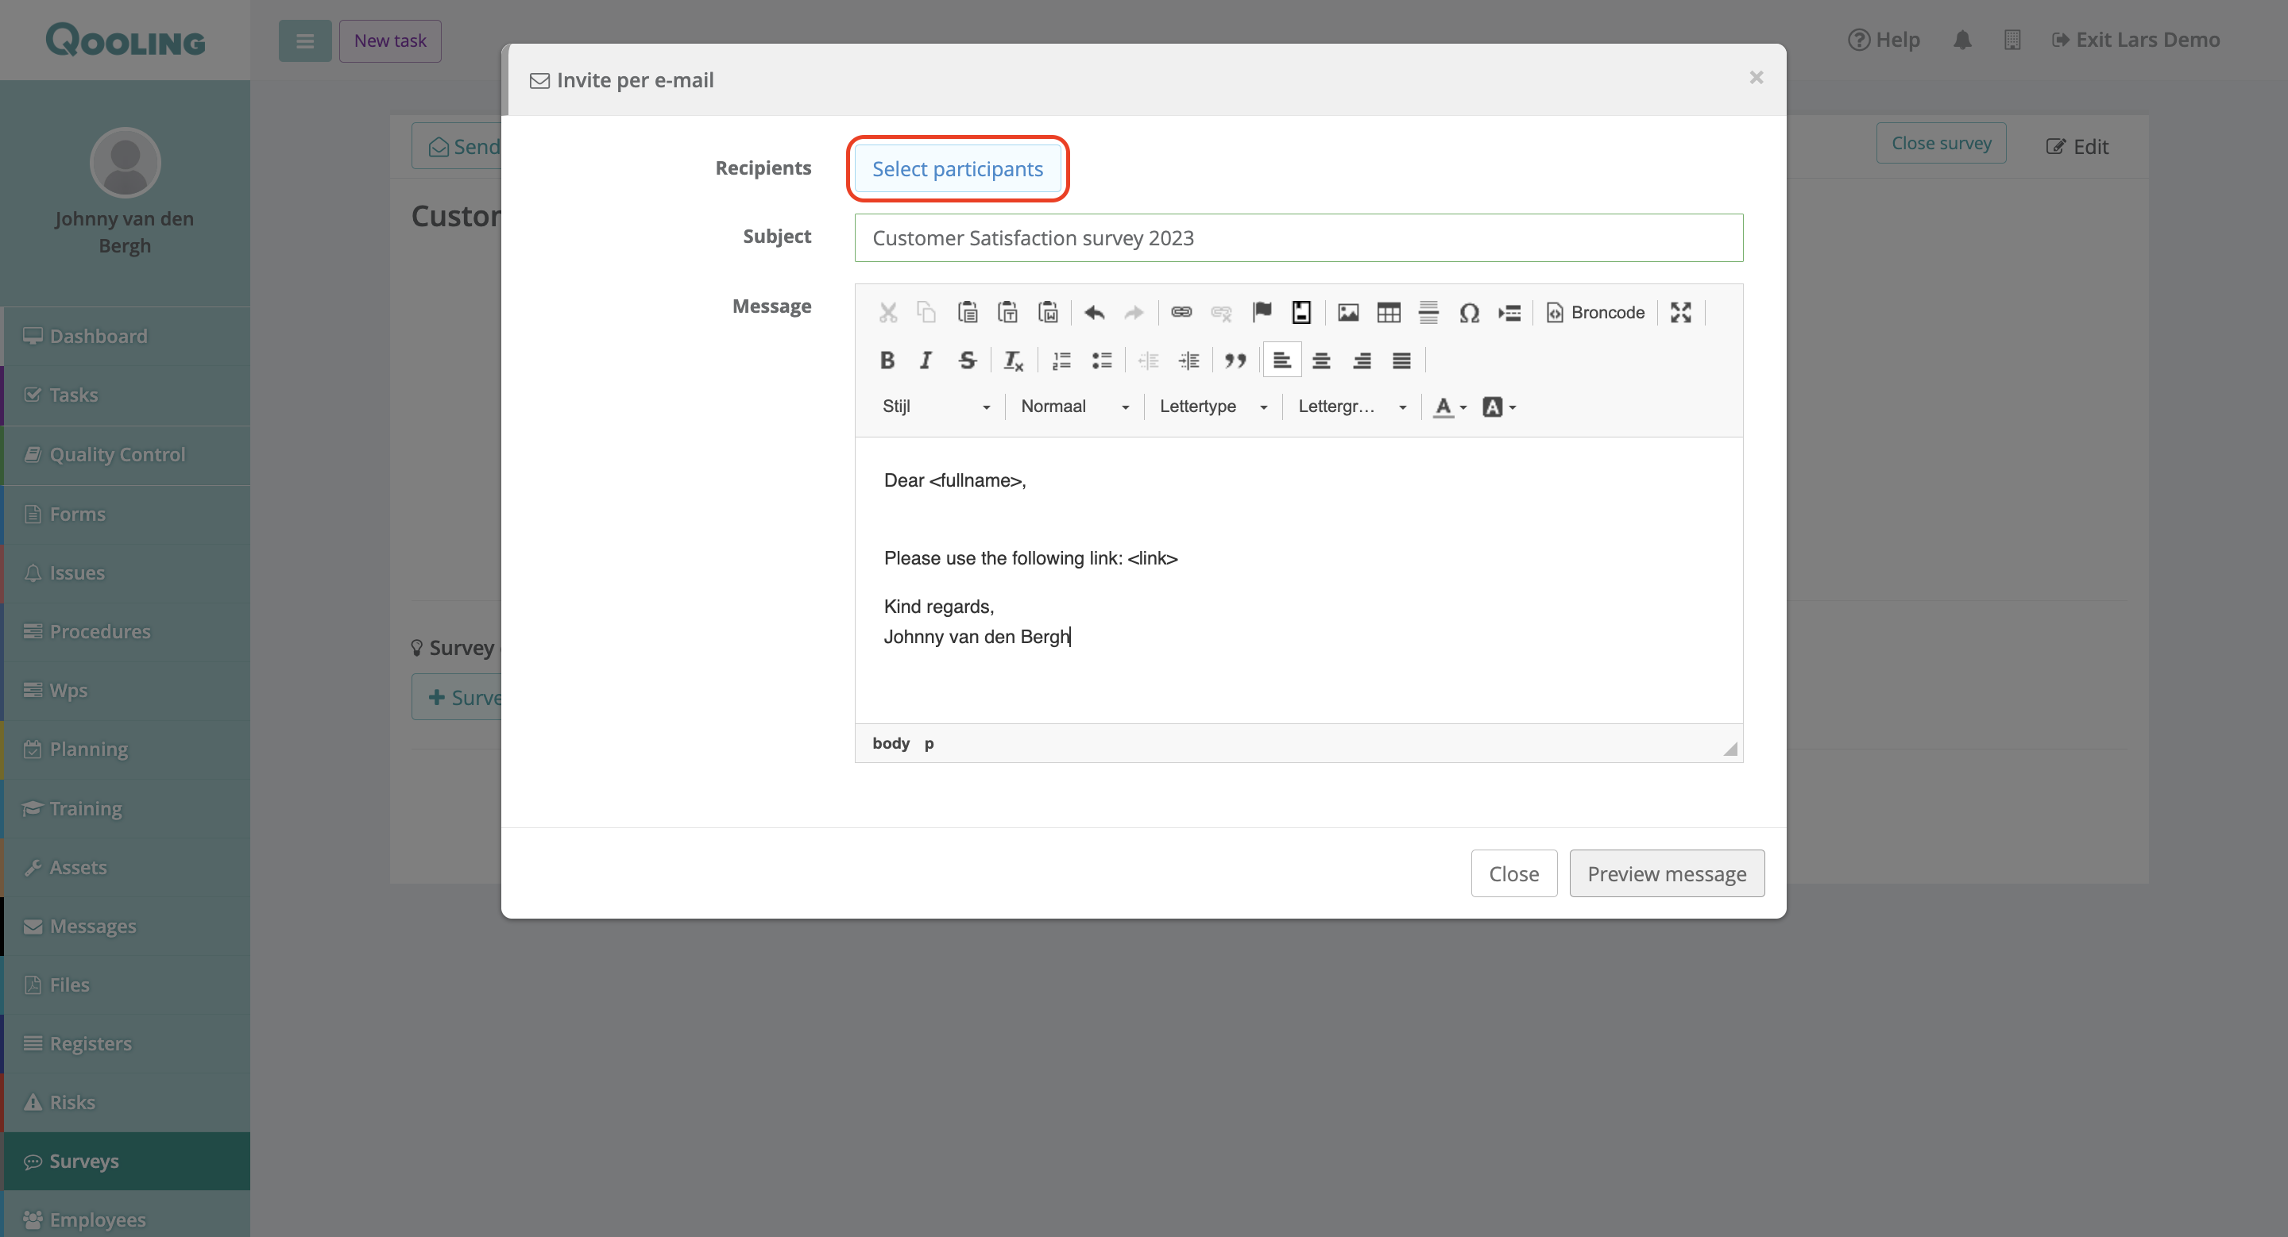Image resolution: width=2288 pixels, height=1237 pixels.
Task: Expand the Normaal format dropdown
Action: pos(1073,407)
